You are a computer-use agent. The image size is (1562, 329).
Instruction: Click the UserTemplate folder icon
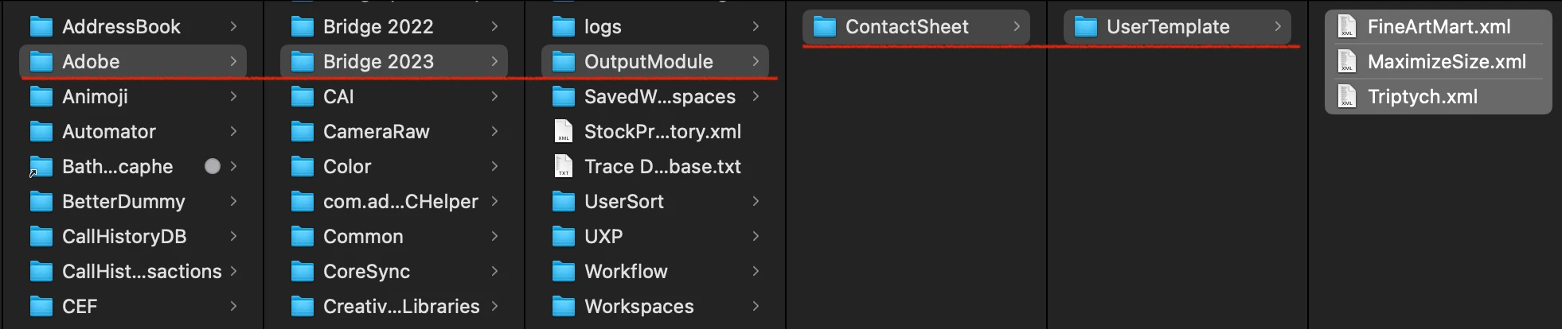click(1085, 27)
